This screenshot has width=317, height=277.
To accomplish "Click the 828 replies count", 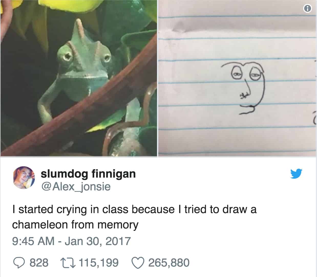I will click(39, 263).
